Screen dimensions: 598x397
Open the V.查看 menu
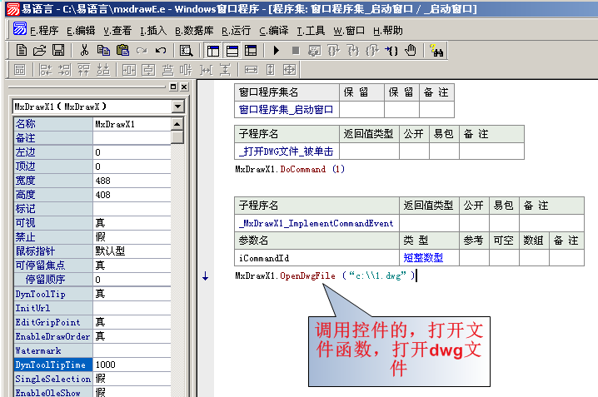pyautogui.click(x=117, y=31)
